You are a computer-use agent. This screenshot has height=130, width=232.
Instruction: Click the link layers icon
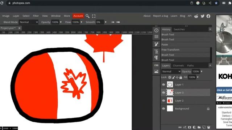point(180,127)
